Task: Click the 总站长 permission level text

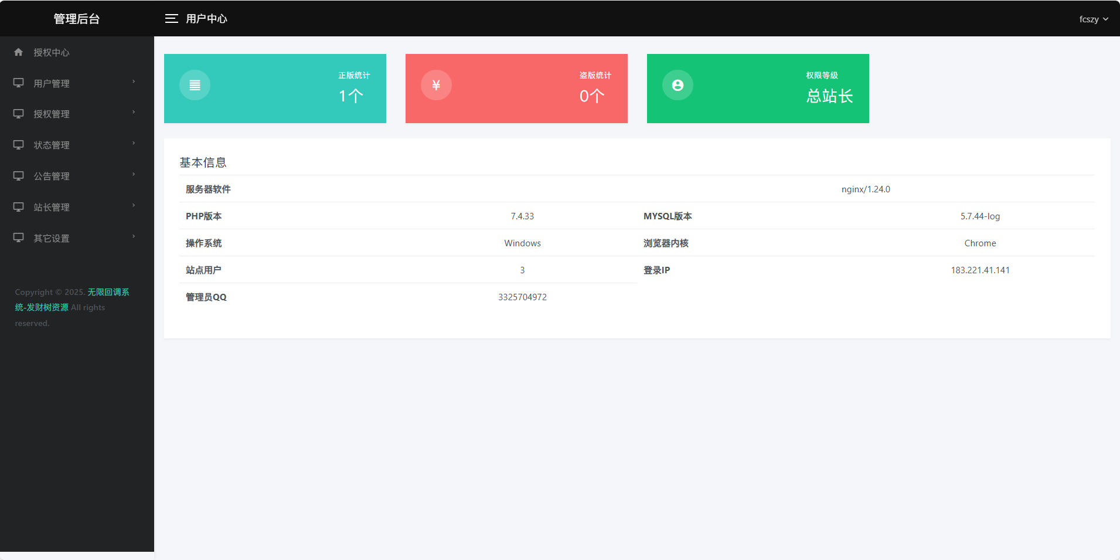Action: [830, 96]
